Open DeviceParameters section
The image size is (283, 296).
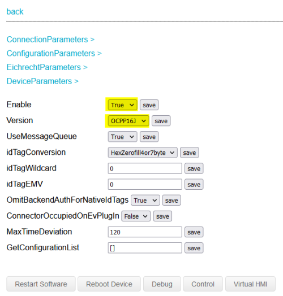[42, 81]
